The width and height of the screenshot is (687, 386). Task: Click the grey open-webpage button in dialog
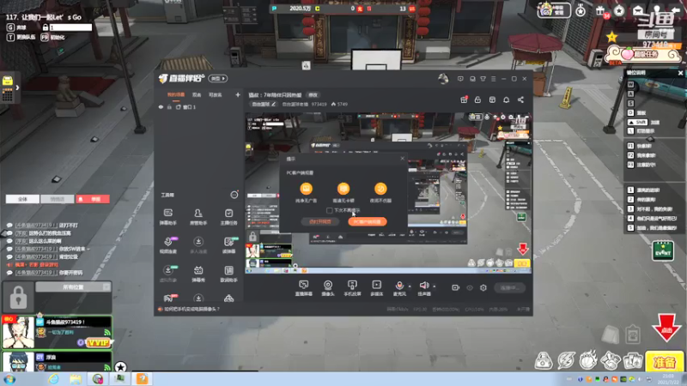[x=319, y=222]
